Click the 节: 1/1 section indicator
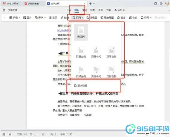The image size is (170, 137). (34, 134)
